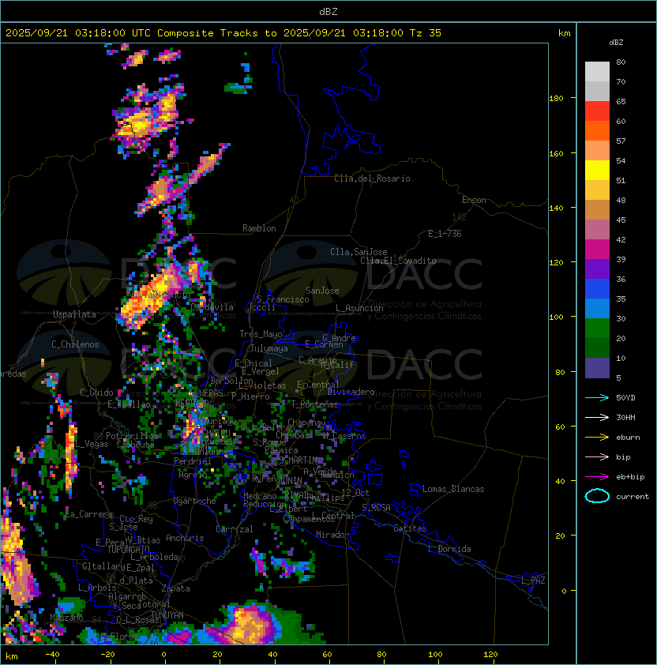This screenshot has width=657, height=665.
Task: Click the large storm cell at the bottom center
Action: 250,624
